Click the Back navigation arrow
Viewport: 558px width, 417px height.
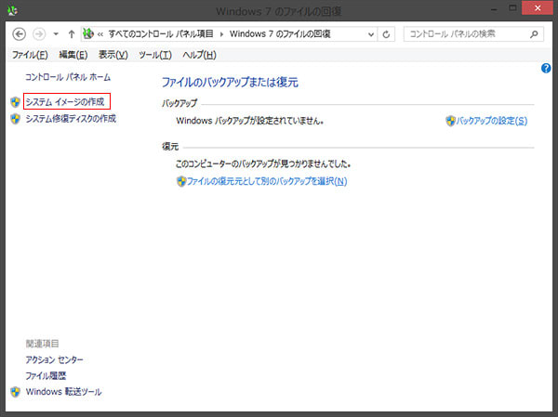click(20, 34)
